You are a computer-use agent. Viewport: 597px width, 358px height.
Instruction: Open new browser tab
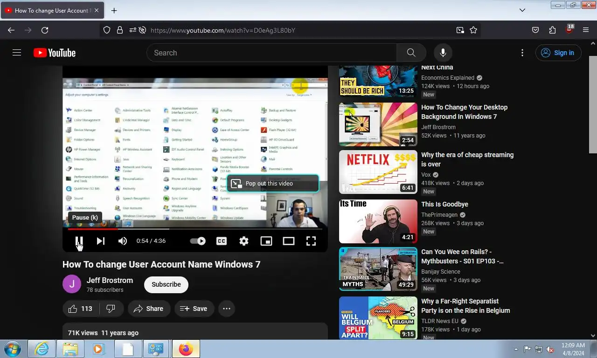tap(114, 10)
